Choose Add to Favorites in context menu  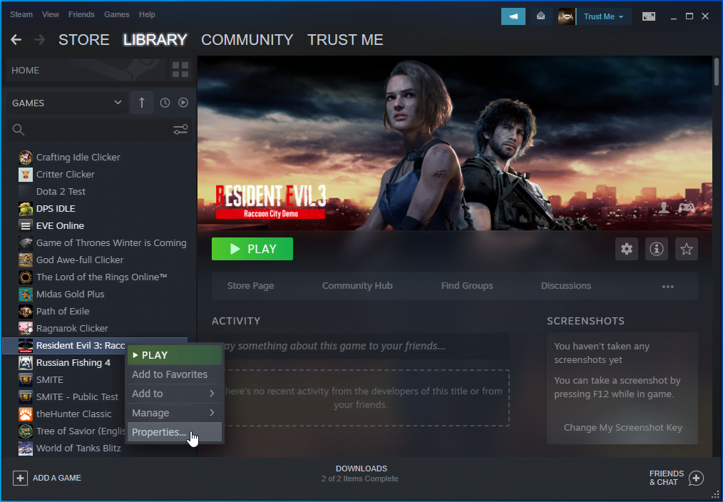tap(174, 374)
